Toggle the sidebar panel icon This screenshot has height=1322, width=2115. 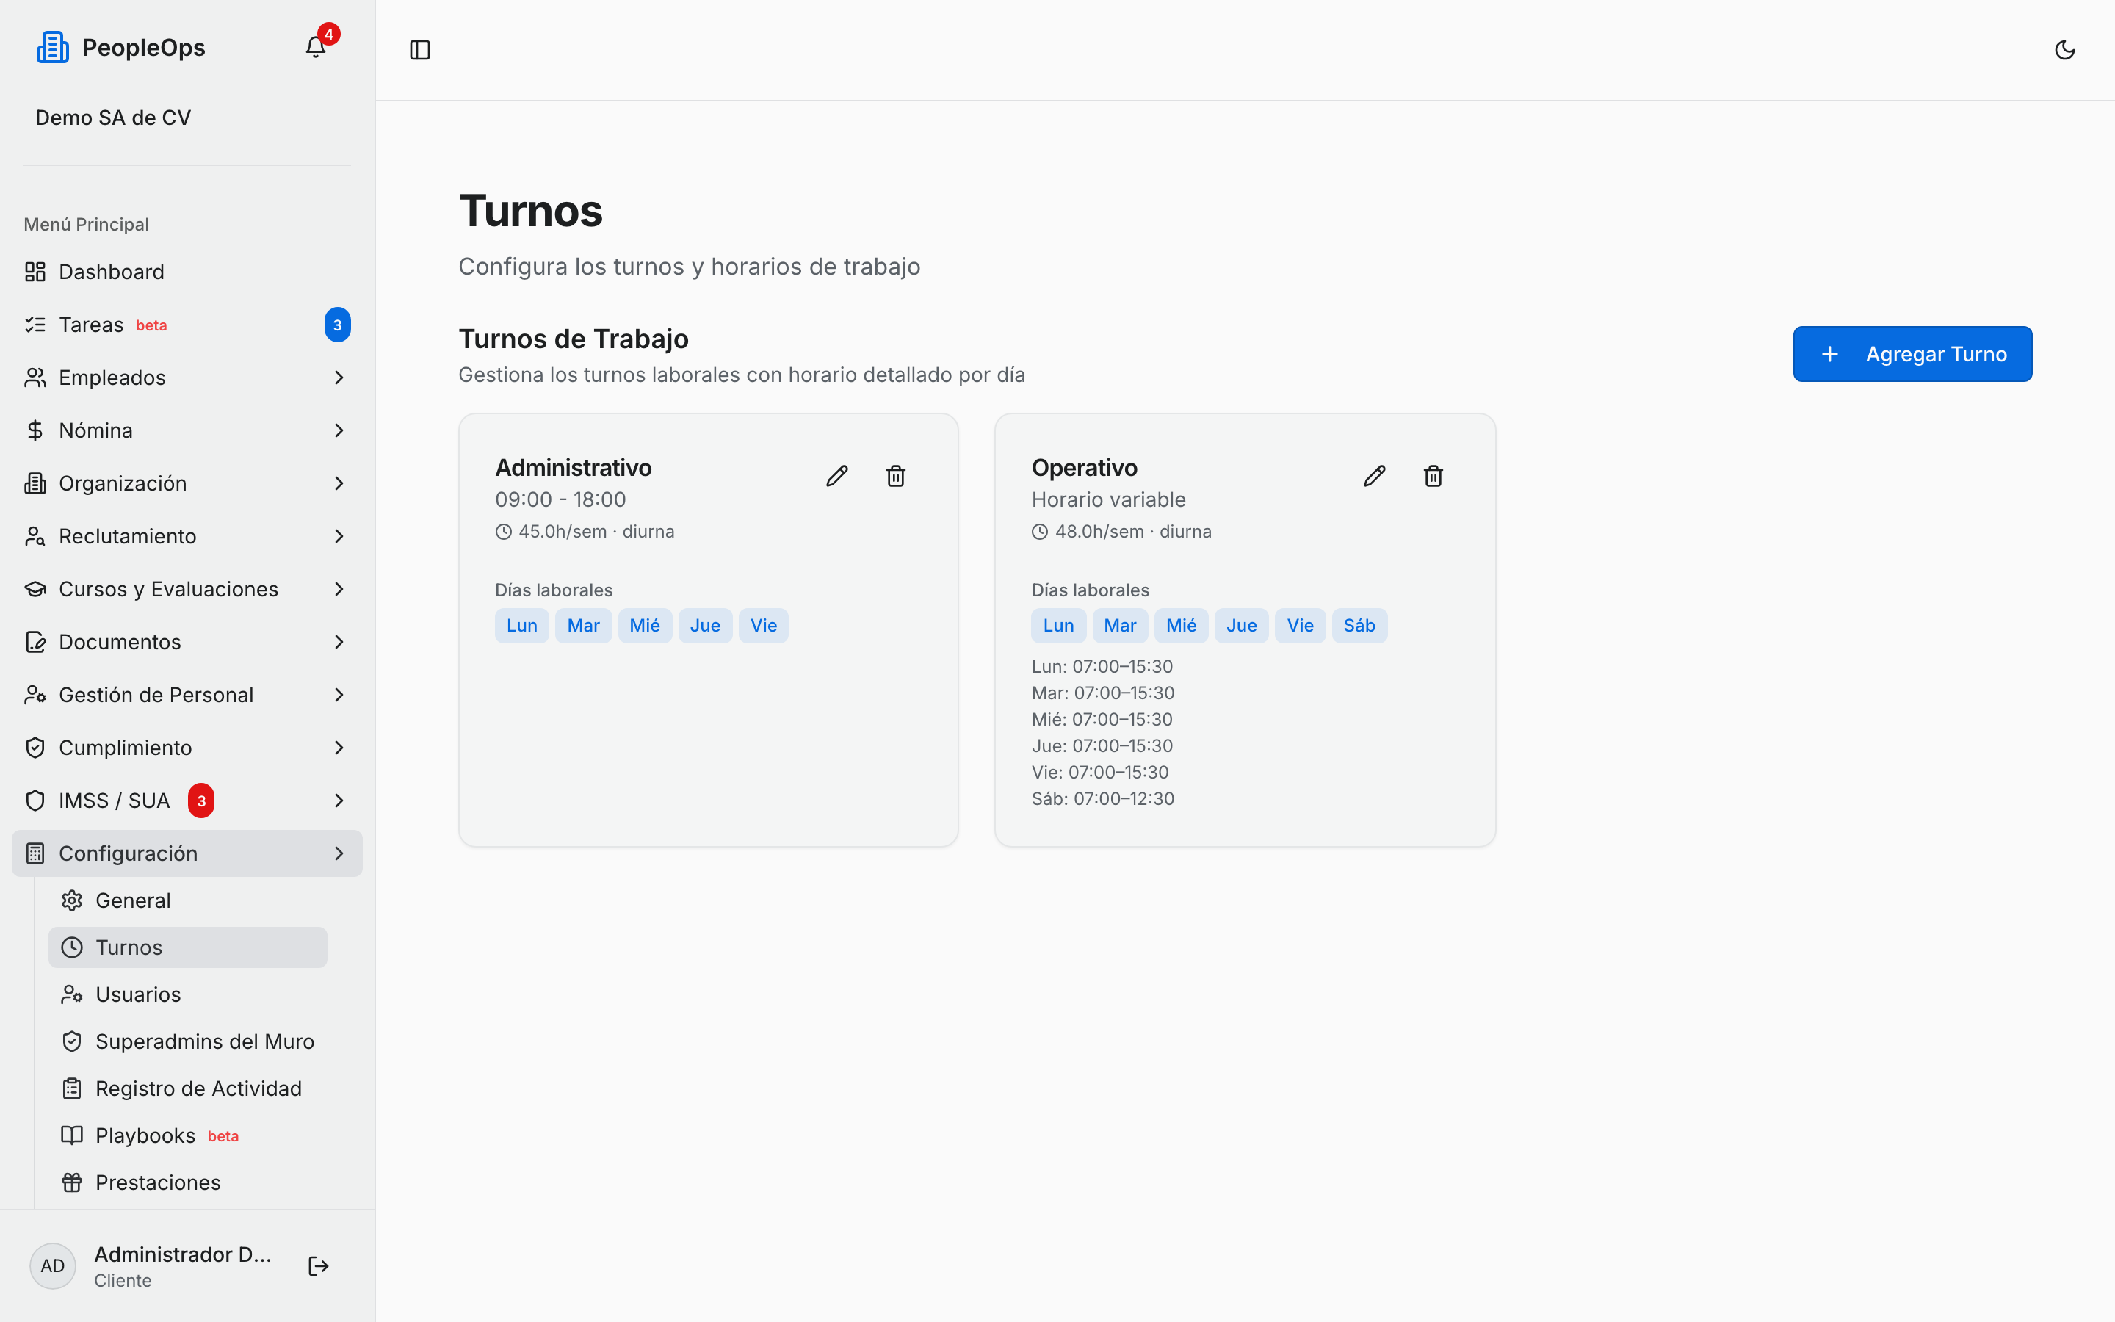click(419, 50)
